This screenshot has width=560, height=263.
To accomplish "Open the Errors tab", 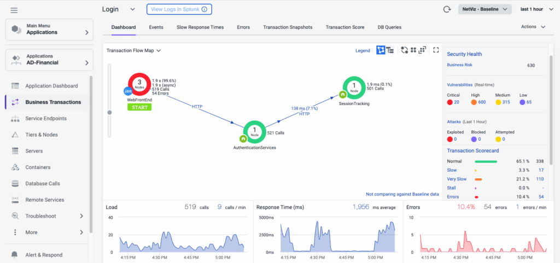I will [x=243, y=27].
